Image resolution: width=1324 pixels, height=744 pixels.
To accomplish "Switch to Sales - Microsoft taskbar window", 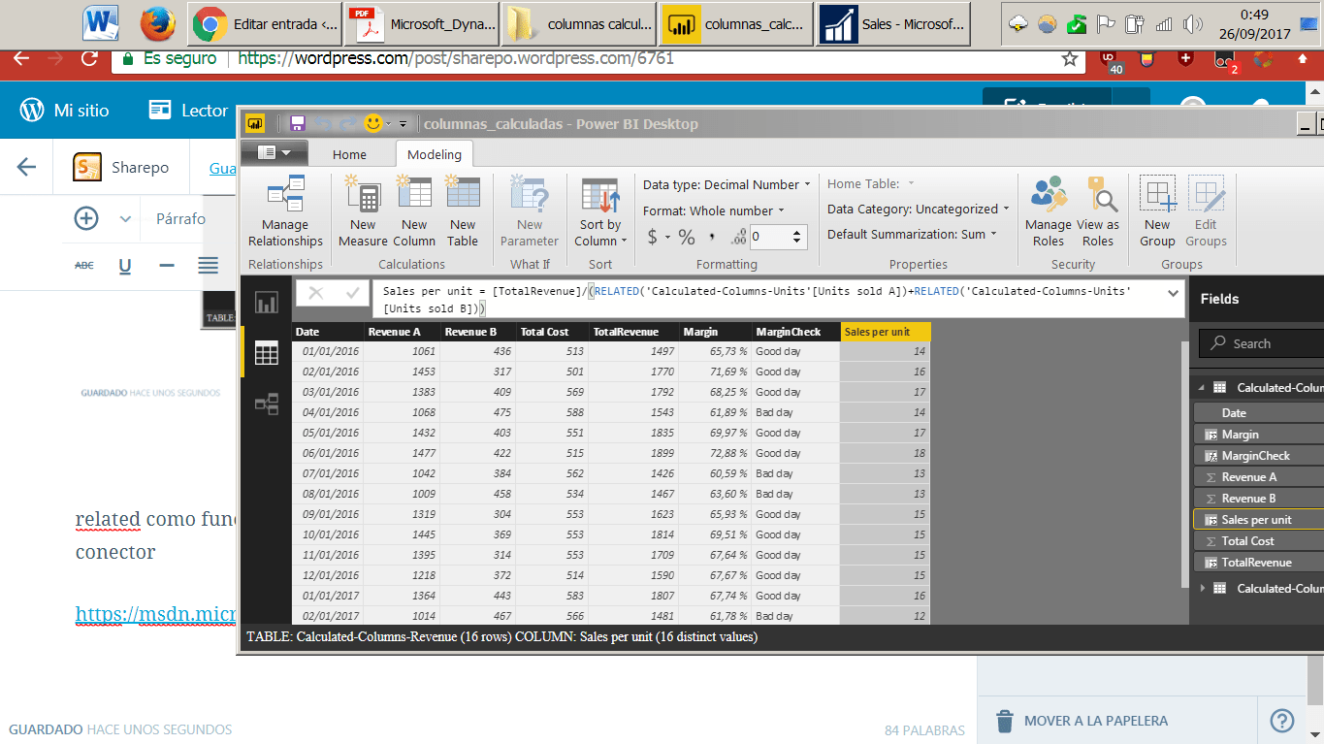I will click(x=893, y=24).
